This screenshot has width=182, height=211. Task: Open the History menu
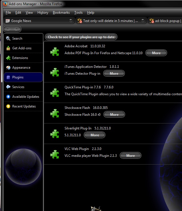click(43, 13)
